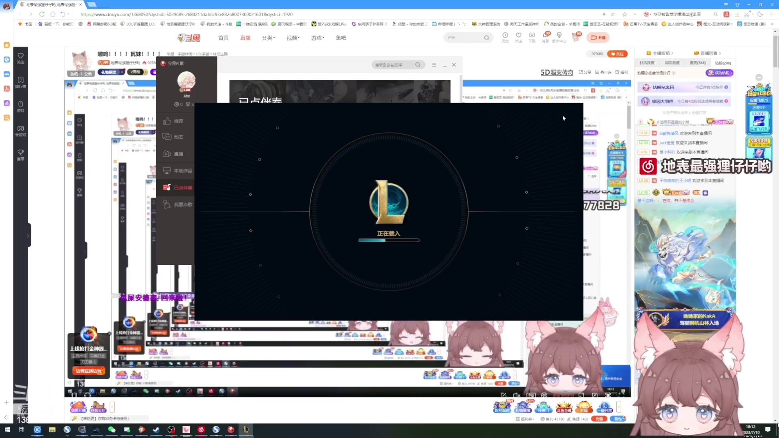Go to browser home page icon
The image size is (779, 438).
click(x=53, y=14)
